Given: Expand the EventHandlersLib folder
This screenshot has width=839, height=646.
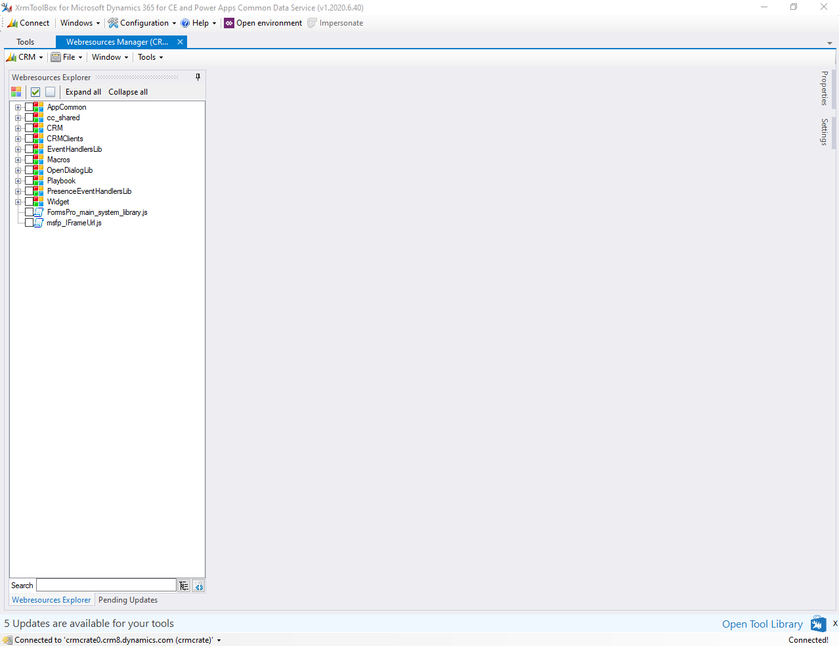Looking at the screenshot, I should tap(18, 149).
